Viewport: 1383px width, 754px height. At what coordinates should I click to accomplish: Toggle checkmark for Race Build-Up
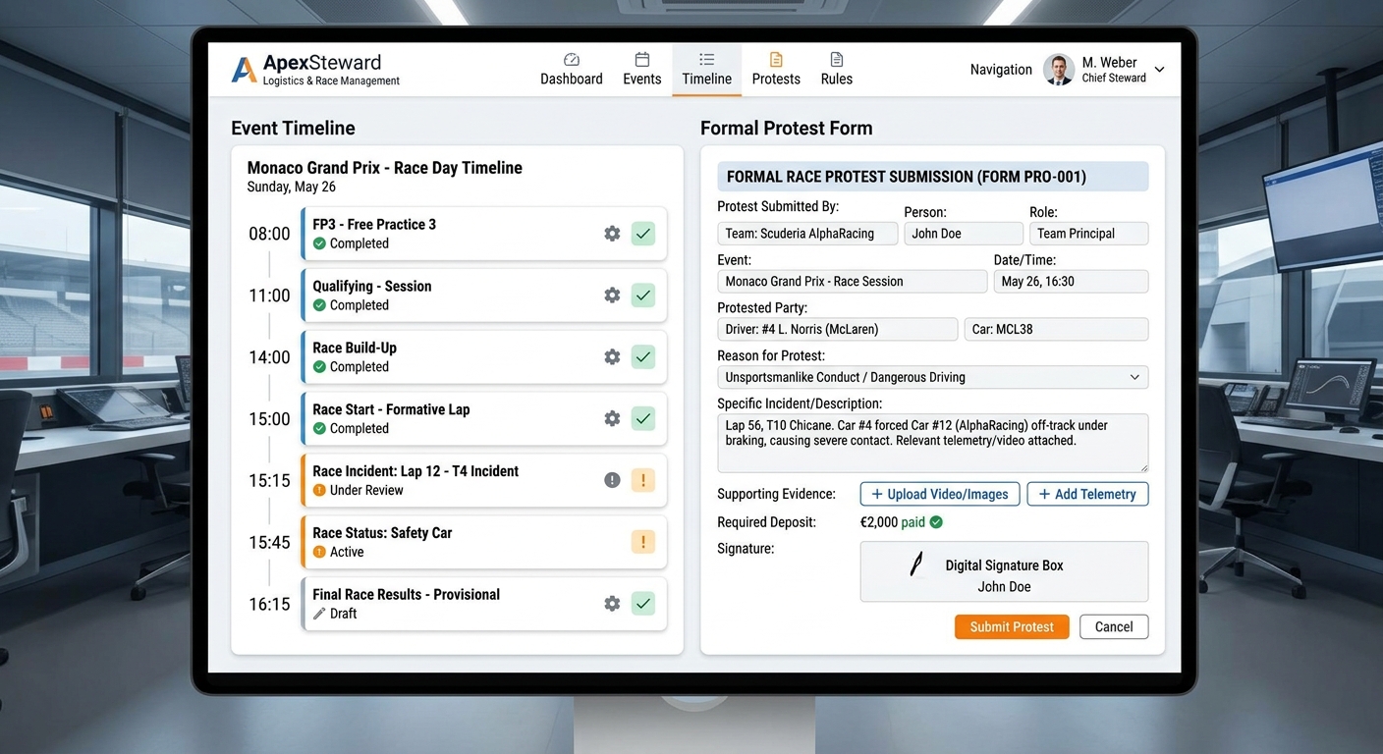(x=643, y=357)
